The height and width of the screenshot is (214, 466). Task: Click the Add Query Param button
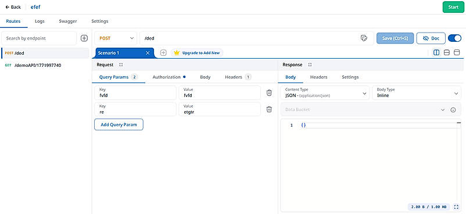pos(119,124)
